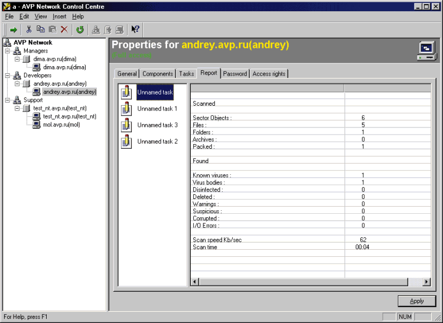Click the NUM indicator in status bar
Image resolution: width=443 pixels, height=323 pixels.
pyautogui.click(x=405, y=317)
